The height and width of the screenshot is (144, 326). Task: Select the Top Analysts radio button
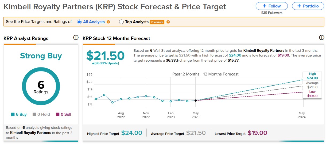[121, 22]
